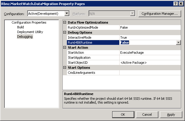Click the help question mark icon
Viewport: 185px width, 121px height.
(176, 4)
